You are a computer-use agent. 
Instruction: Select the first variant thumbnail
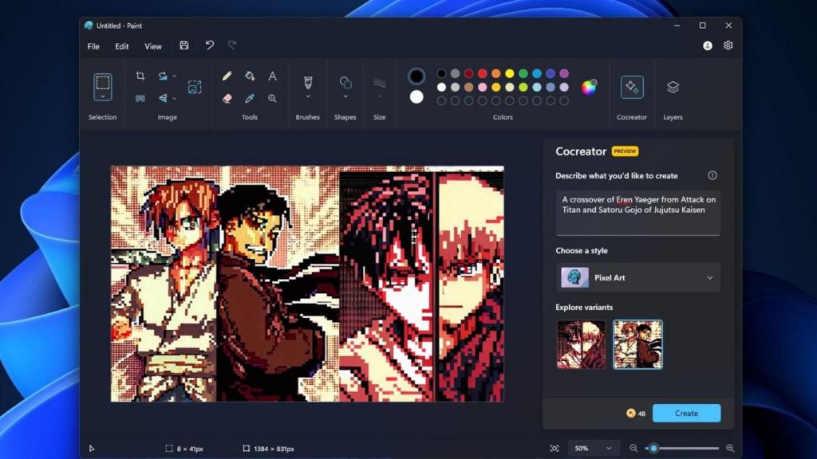pyautogui.click(x=581, y=344)
